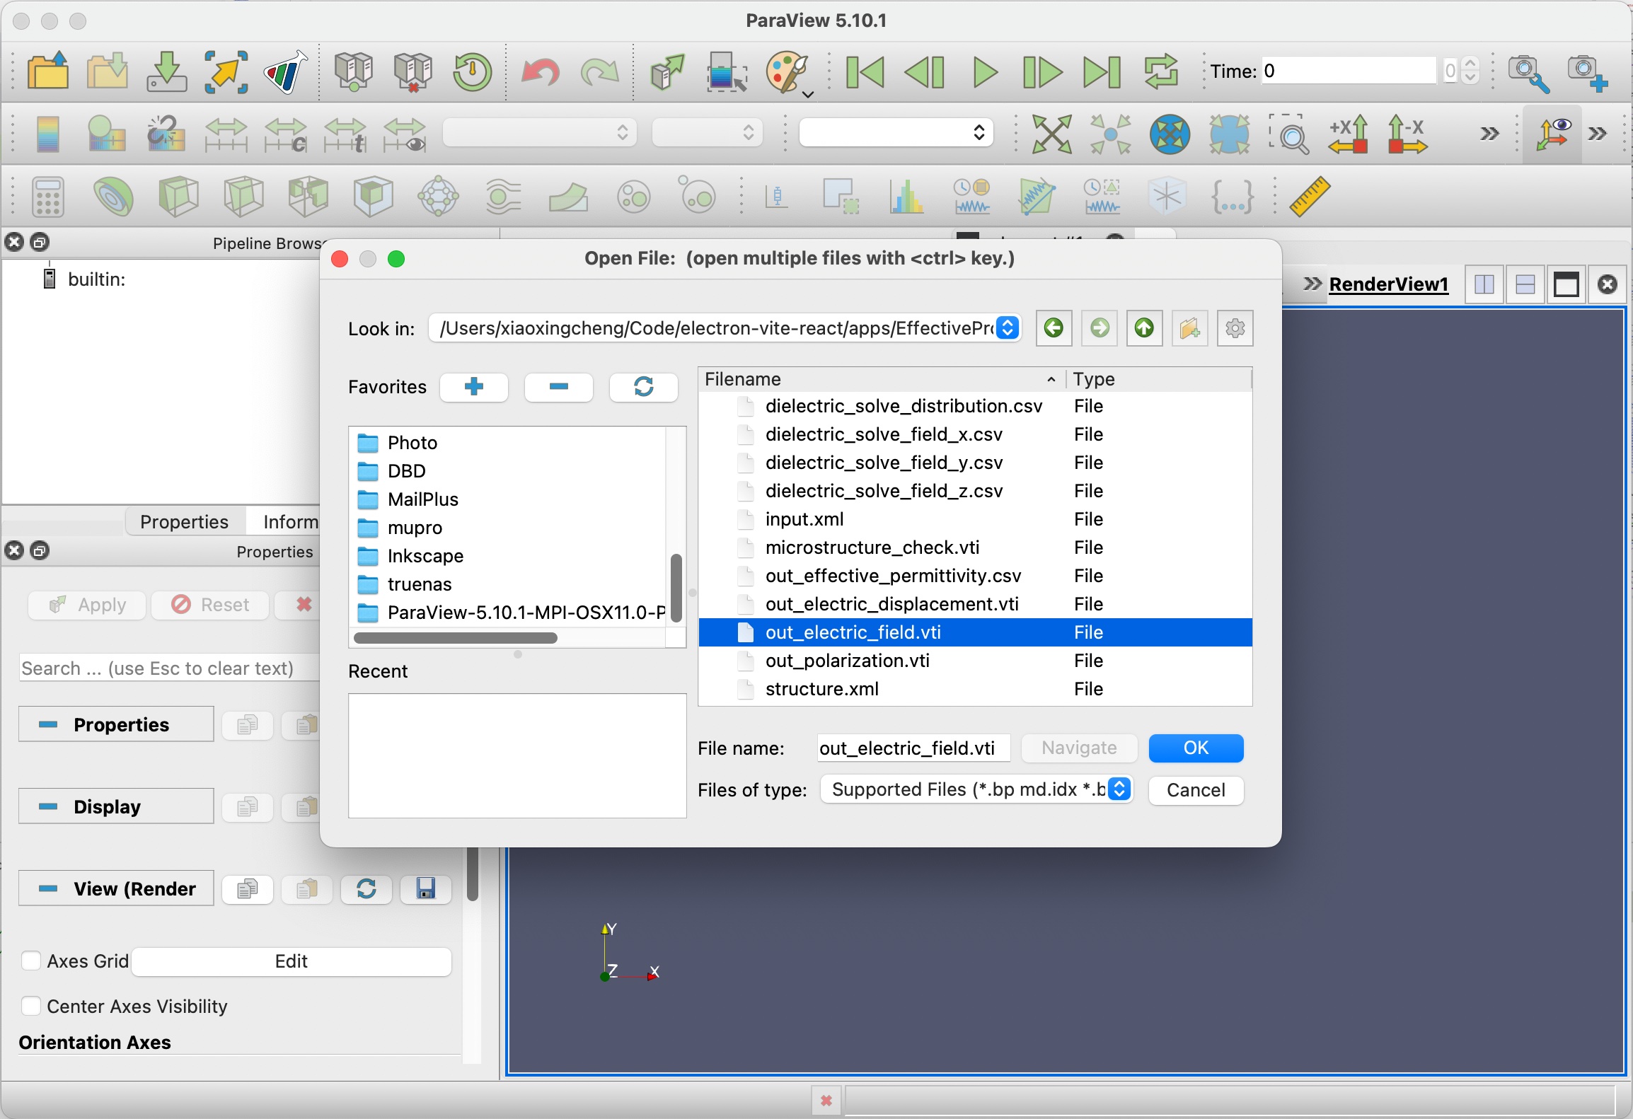
Task: Click the Cancel button in dialog
Action: tap(1196, 790)
